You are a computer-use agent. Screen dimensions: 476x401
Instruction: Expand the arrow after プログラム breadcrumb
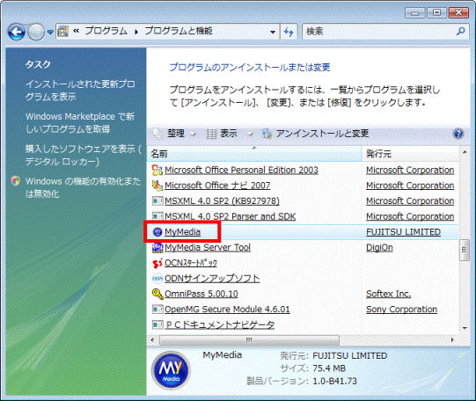[136, 32]
